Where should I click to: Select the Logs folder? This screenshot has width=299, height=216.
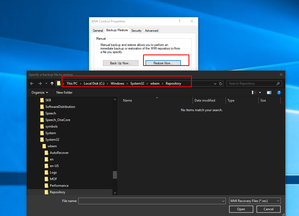(53, 172)
